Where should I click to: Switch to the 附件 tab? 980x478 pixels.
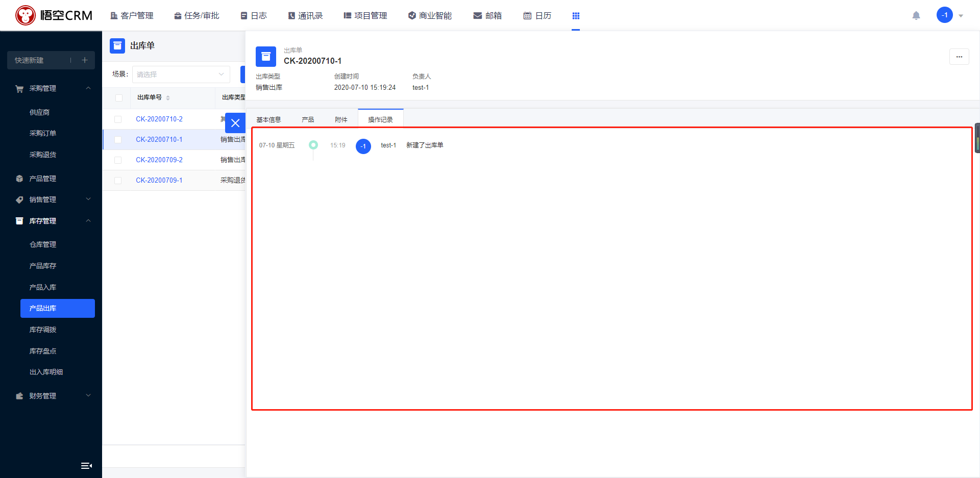(x=341, y=119)
